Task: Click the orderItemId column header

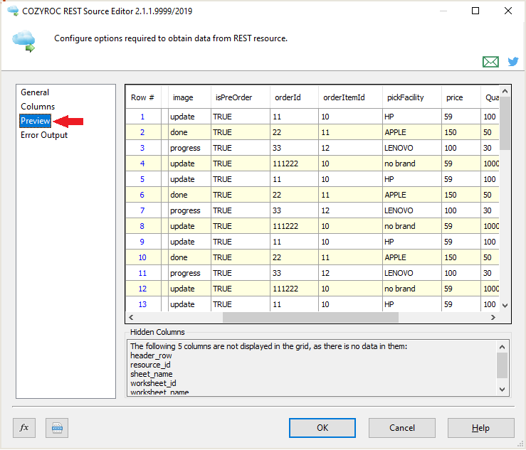Action: (x=351, y=97)
